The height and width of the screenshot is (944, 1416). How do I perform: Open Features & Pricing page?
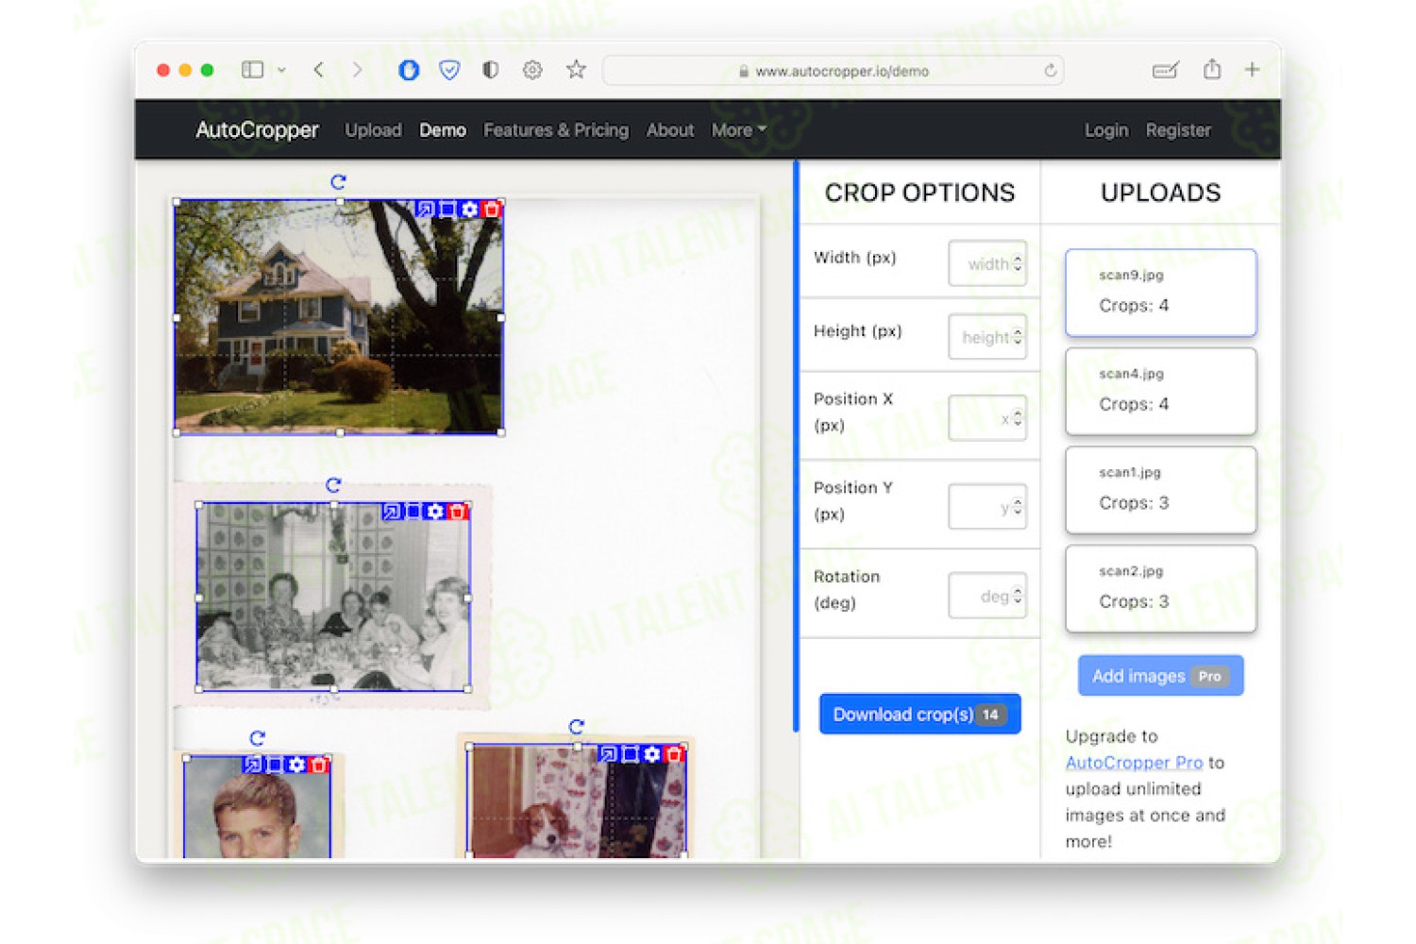point(556,130)
